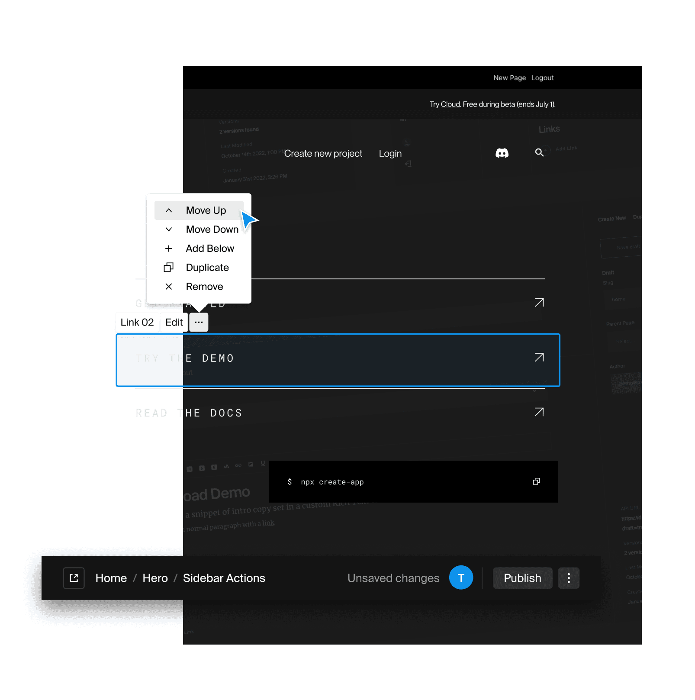Click the open-in-new-window icon in the bottom bar

pyautogui.click(x=74, y=578)
